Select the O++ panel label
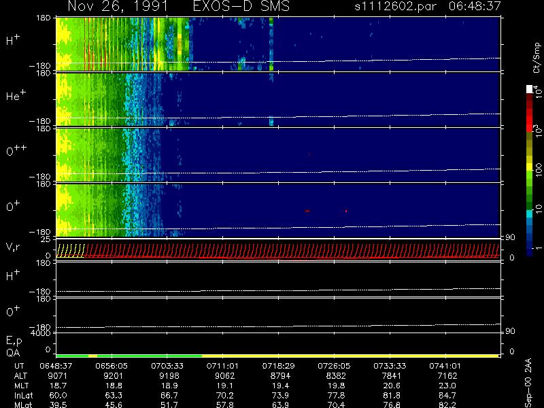The image size is (544, 408). pyautogui.click(x=16, y=150)
